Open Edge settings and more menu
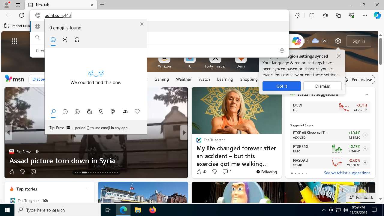Viewport: 384px width, 216px height. pyautogui.click(x=365, y=15)
